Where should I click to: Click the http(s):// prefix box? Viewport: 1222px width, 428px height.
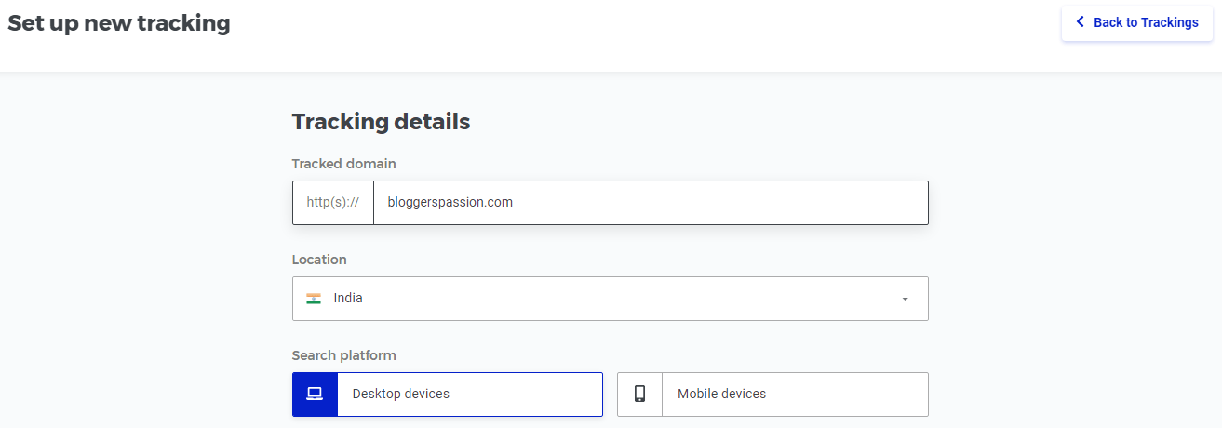tap(333, 202)
